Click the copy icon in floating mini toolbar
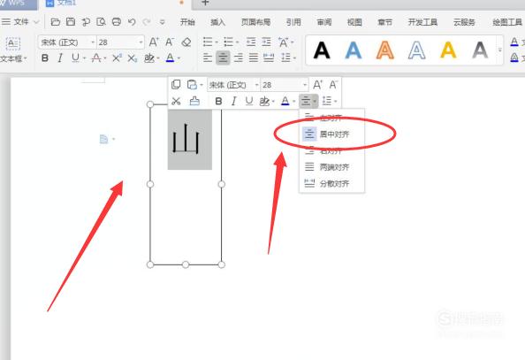 176,85
